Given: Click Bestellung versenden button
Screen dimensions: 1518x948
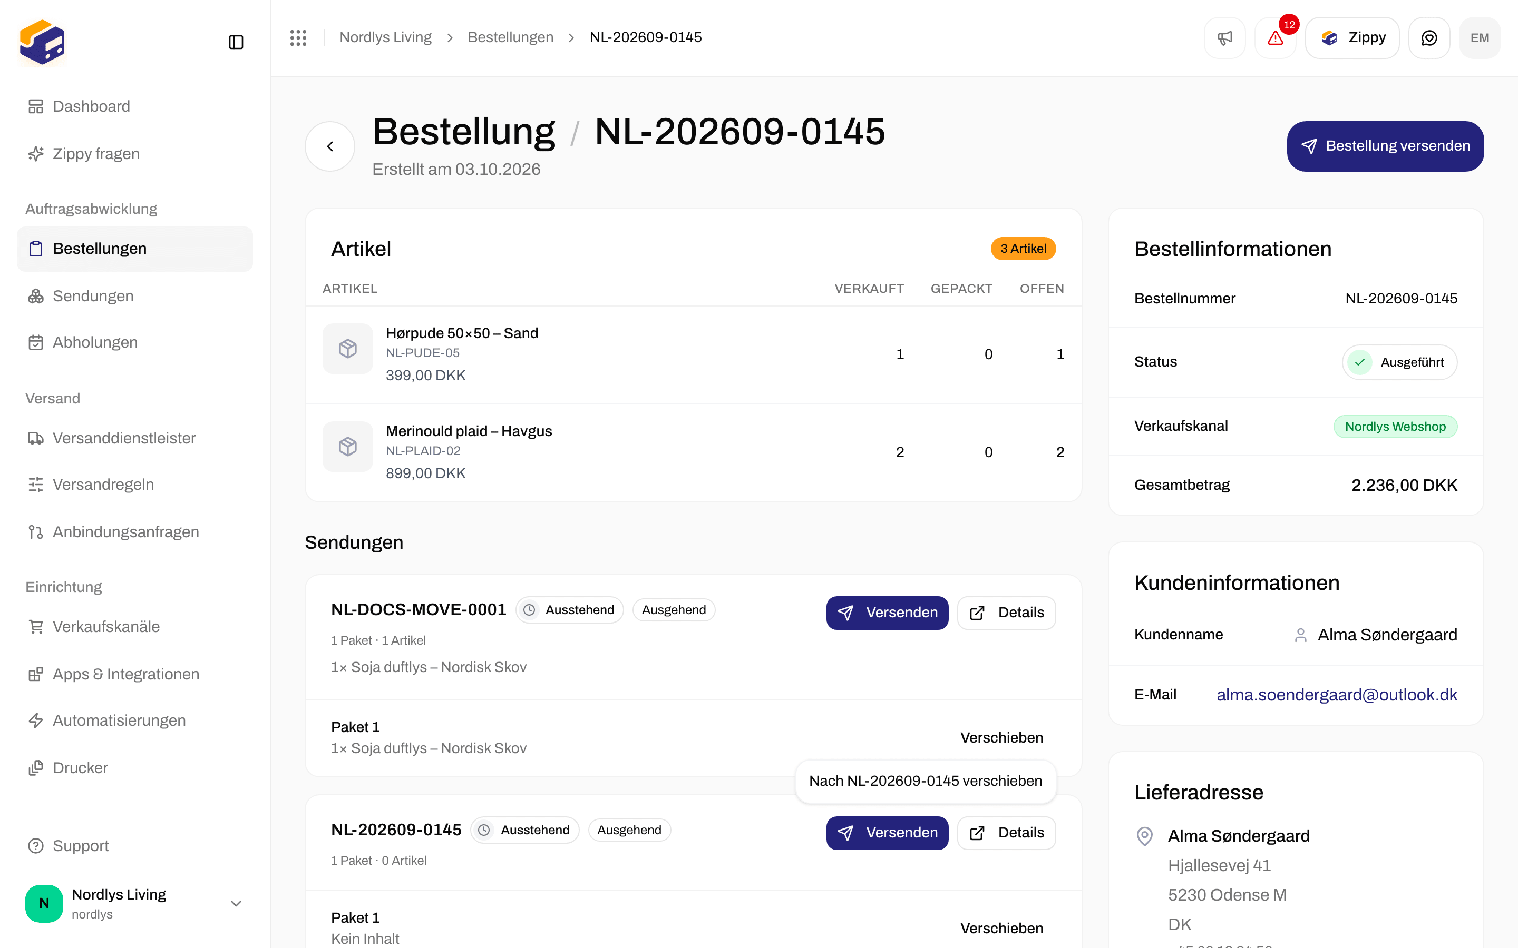Looking at the screenshot, I should (x=1385, y=146).
